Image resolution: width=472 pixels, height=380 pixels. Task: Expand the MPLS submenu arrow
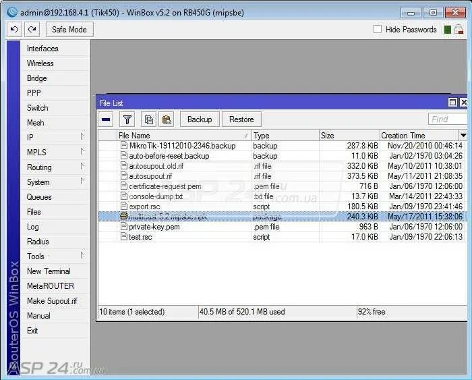pyautogui.click(x=82, y=152)
